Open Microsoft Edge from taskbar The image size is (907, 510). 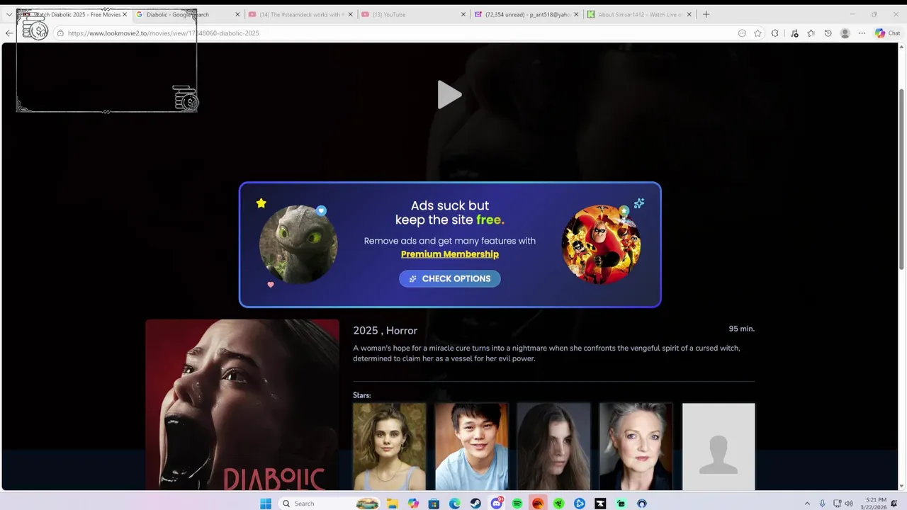[x=455, y=504]
